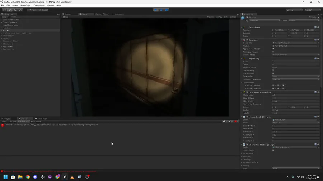This screenshot has height=181, width=323.
Task: Expand the GameSystems hierarchy item
Action: (x=1, y=23)
